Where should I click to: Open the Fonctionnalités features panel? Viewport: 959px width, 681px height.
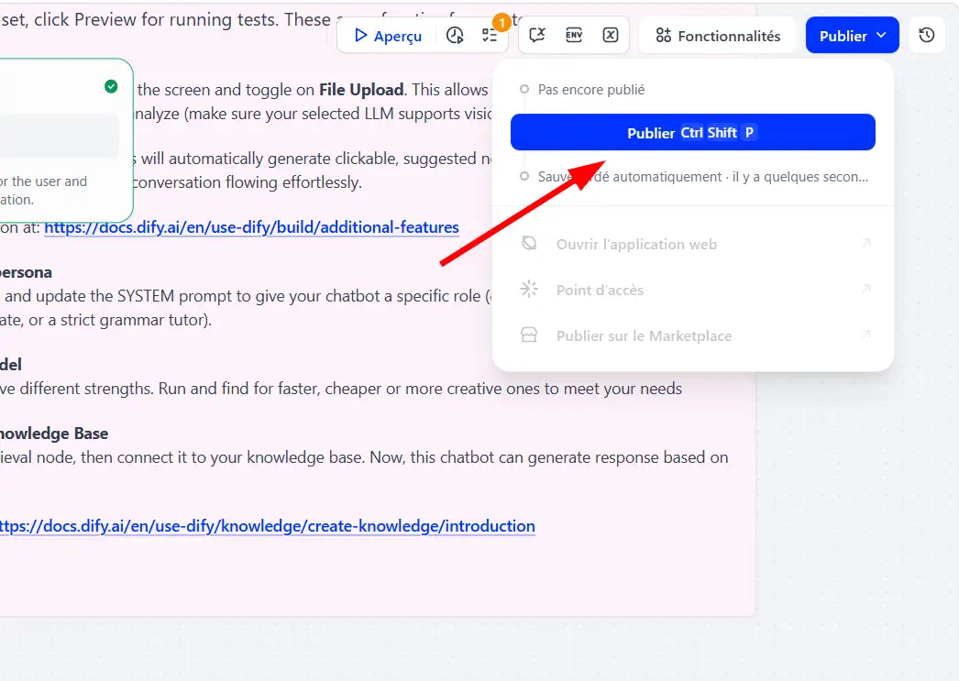(x=717, y=36)
